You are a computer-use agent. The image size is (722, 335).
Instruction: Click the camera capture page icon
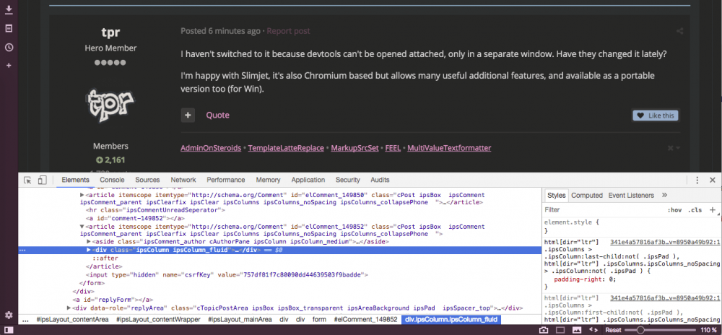[544, 330]
